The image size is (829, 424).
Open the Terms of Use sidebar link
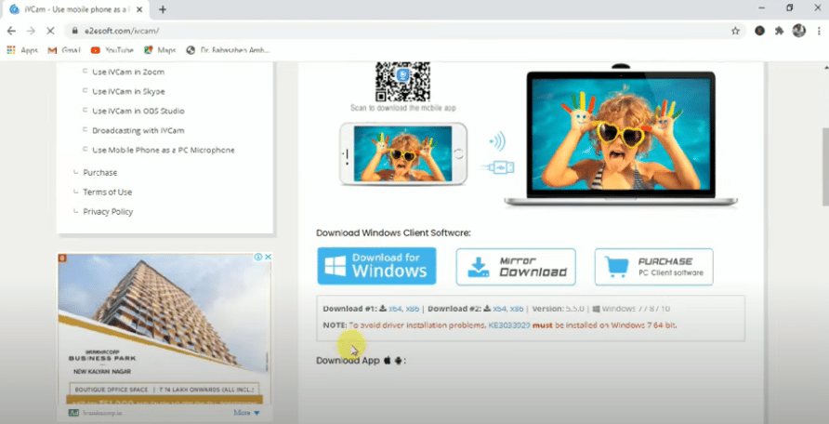107,192
